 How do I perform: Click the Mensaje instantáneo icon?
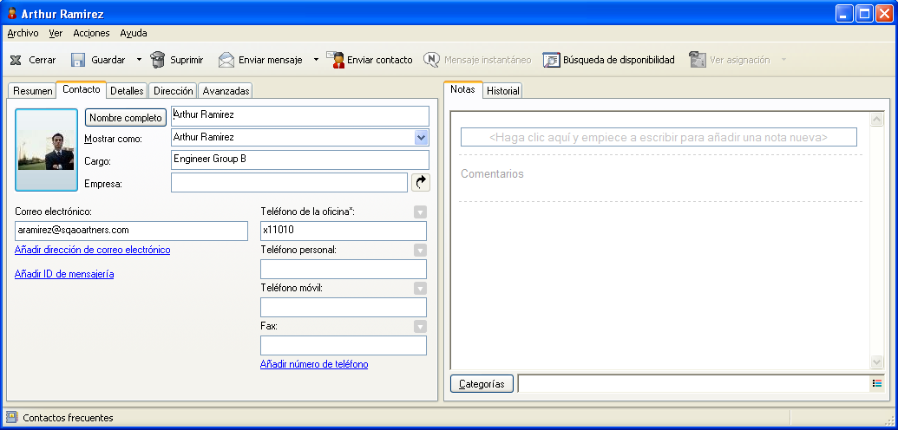click(431, 60)
